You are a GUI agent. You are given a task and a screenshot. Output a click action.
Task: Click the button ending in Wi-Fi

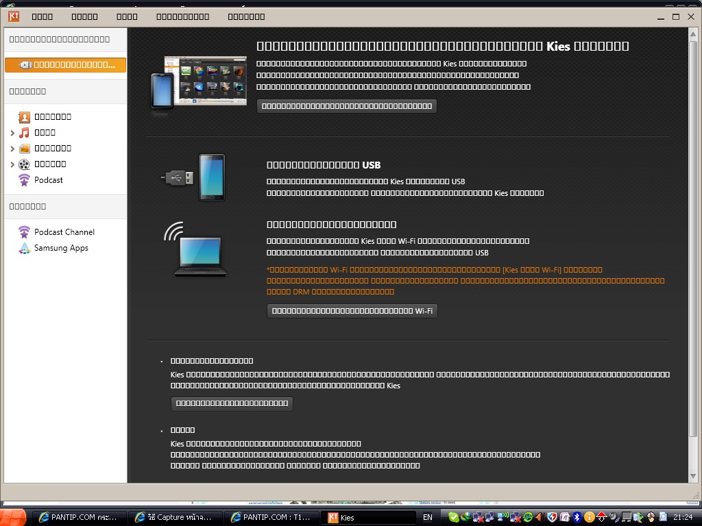tap(352, 311)
